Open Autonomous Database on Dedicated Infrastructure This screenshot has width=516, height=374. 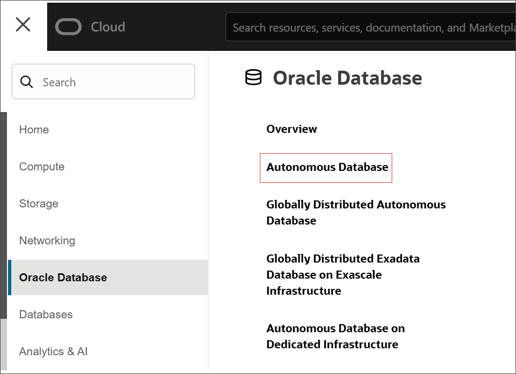click(335, 336)
